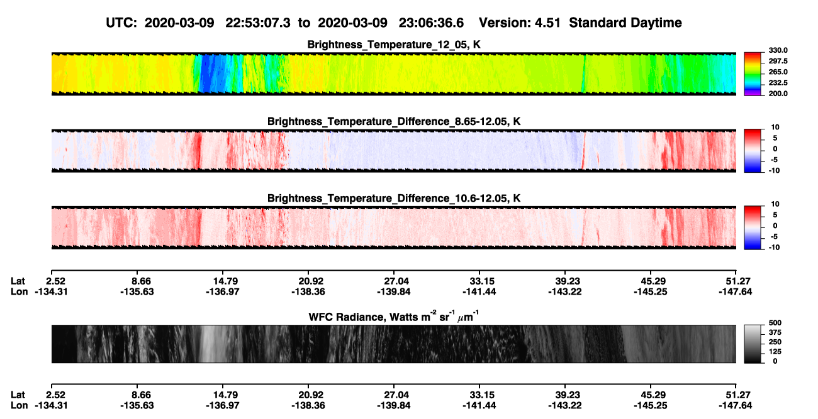Image resolution: width=818 pixels, height=419 pixels.
Task: Click the red-blue colorbar beside the 10.6-12.05 panel
Action: click(753, 227)
